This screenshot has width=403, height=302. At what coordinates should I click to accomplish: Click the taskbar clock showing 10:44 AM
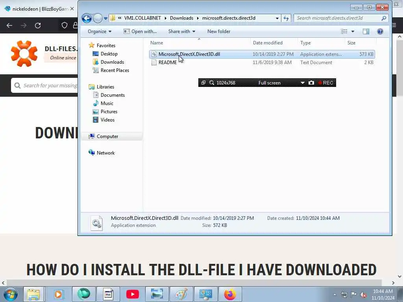[x=383, y=295]
